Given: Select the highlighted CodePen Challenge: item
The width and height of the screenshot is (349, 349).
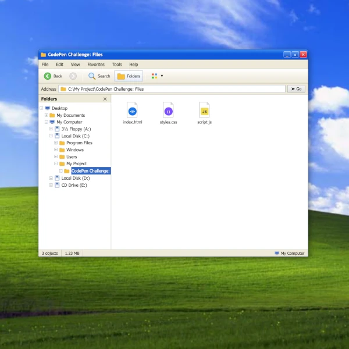Looking at the screenshot, I should (91, 170).
